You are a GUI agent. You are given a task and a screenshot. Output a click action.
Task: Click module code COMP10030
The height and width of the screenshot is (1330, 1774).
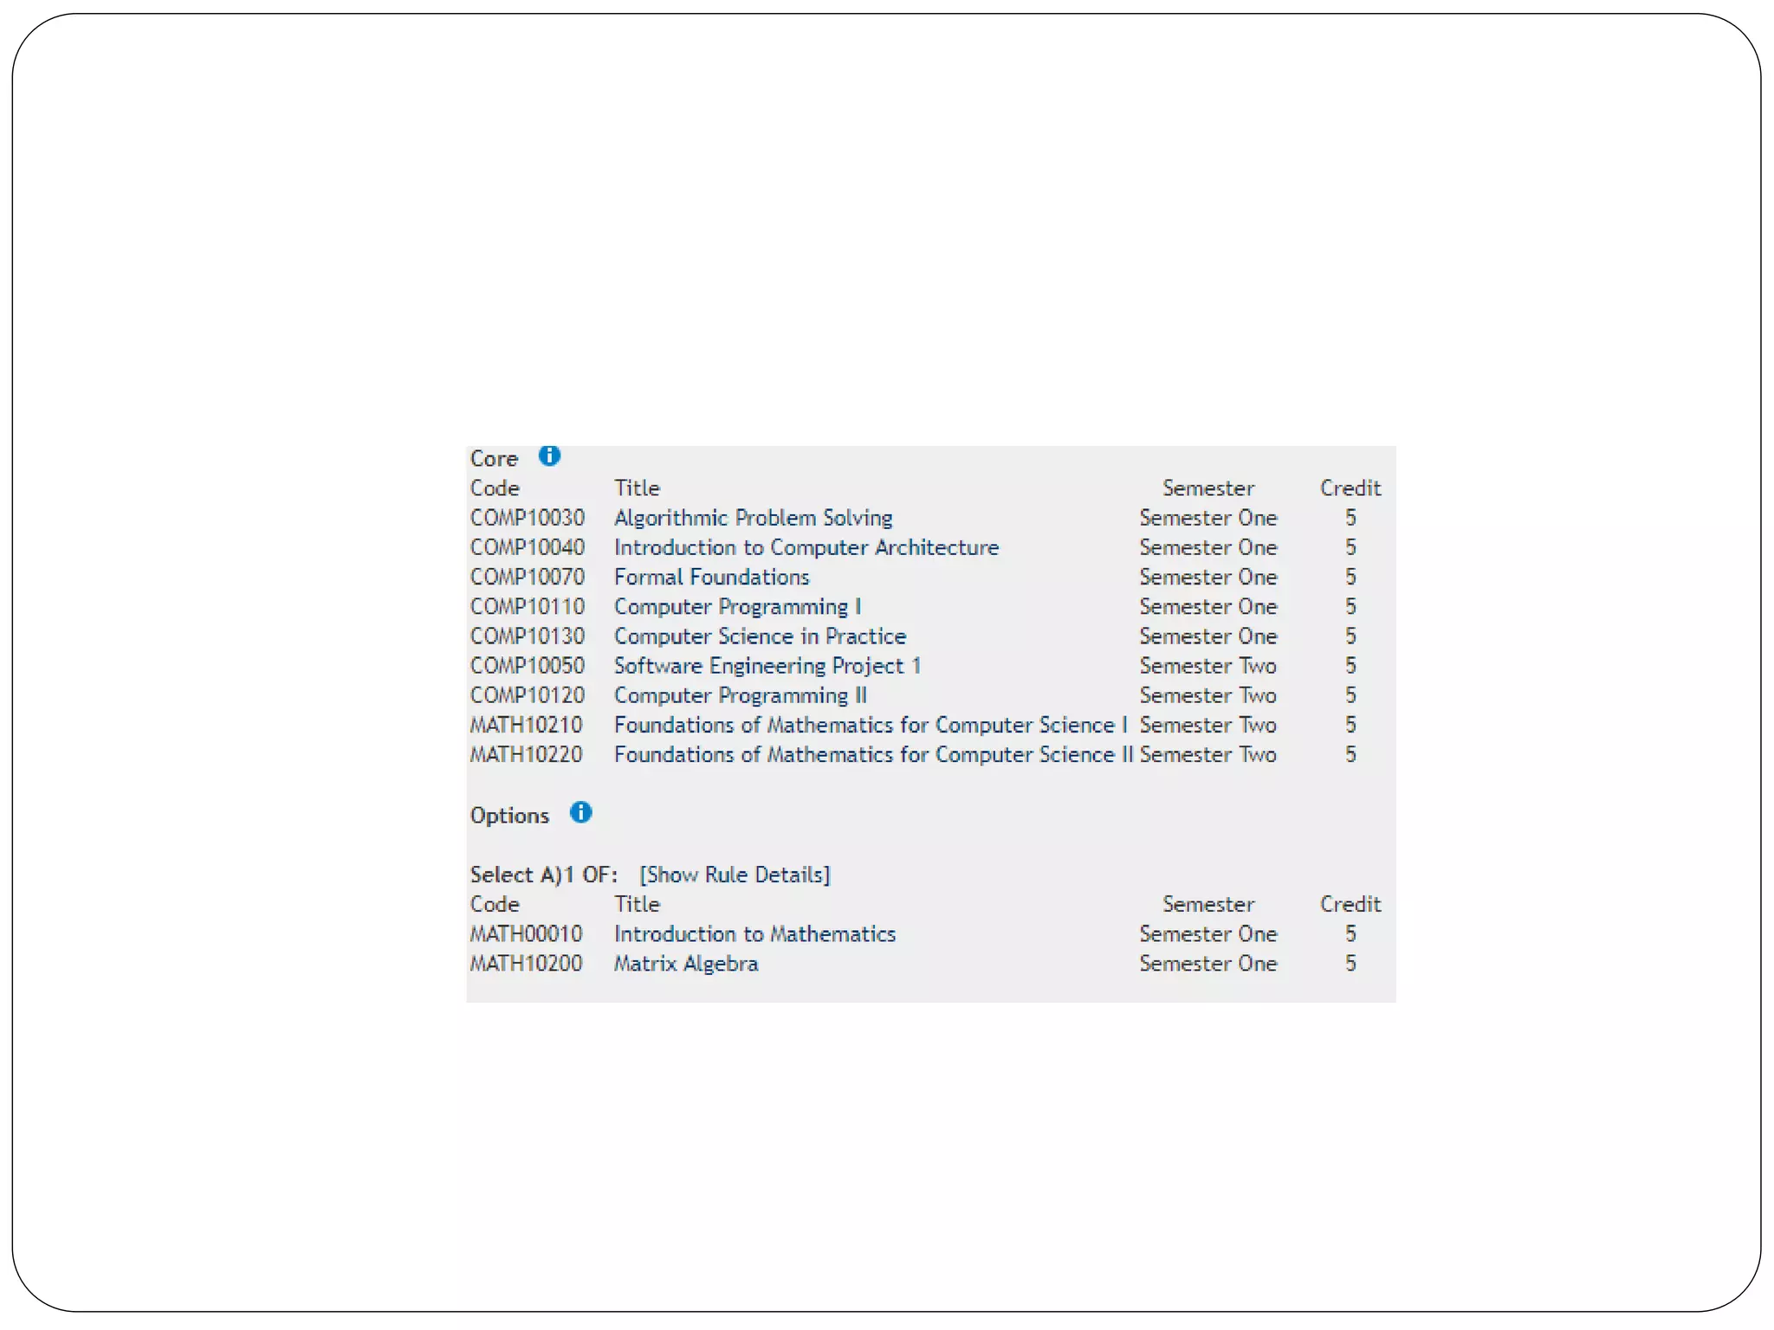coord(527,518)
